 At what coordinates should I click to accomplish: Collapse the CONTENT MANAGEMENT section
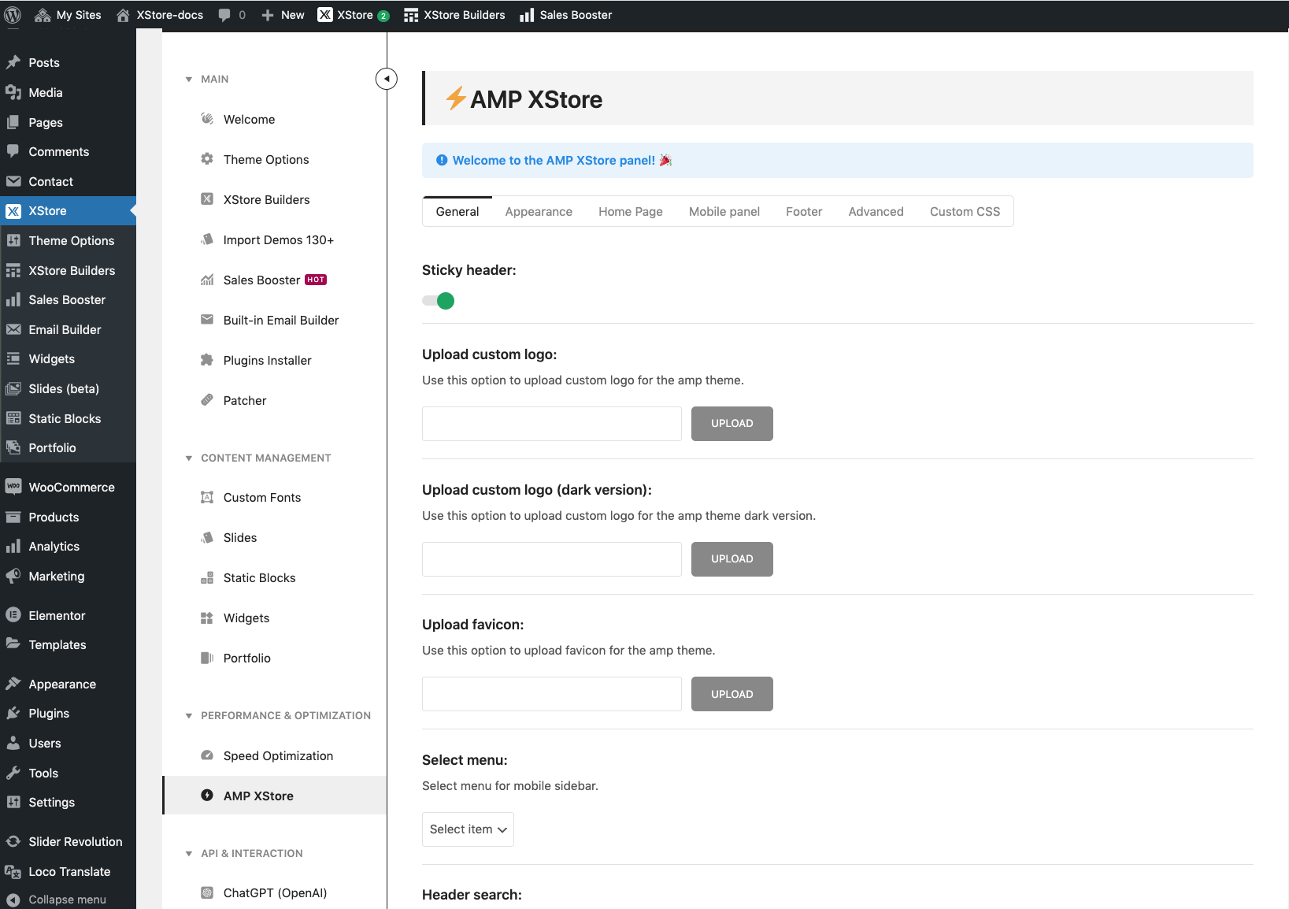[x=189, y=458]
